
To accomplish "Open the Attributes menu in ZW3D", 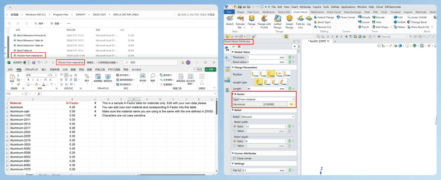I will tap(305, 7).
